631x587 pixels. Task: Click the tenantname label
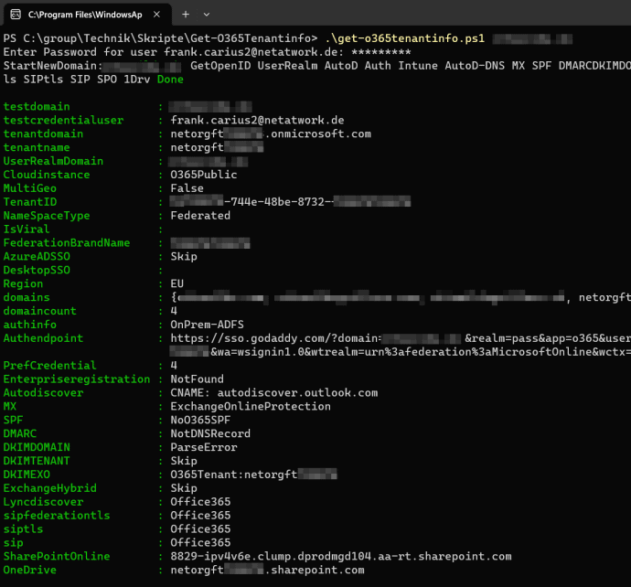[x=37, y=147]
